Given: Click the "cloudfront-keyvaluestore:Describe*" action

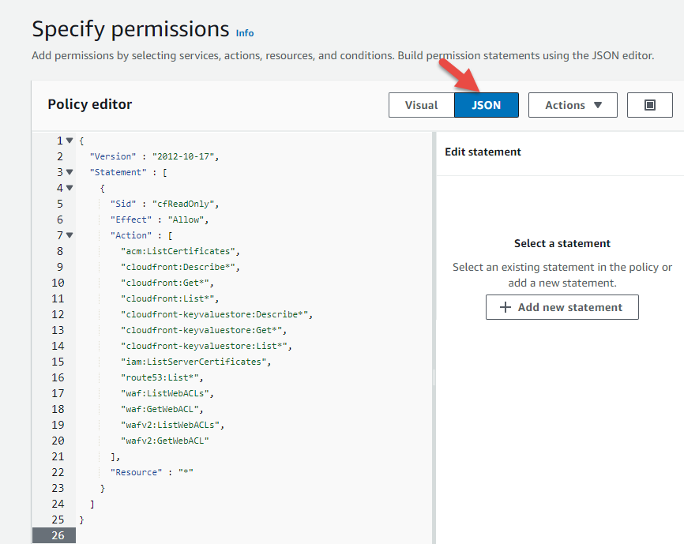Looking at the screenshot, I should (215, 315).
